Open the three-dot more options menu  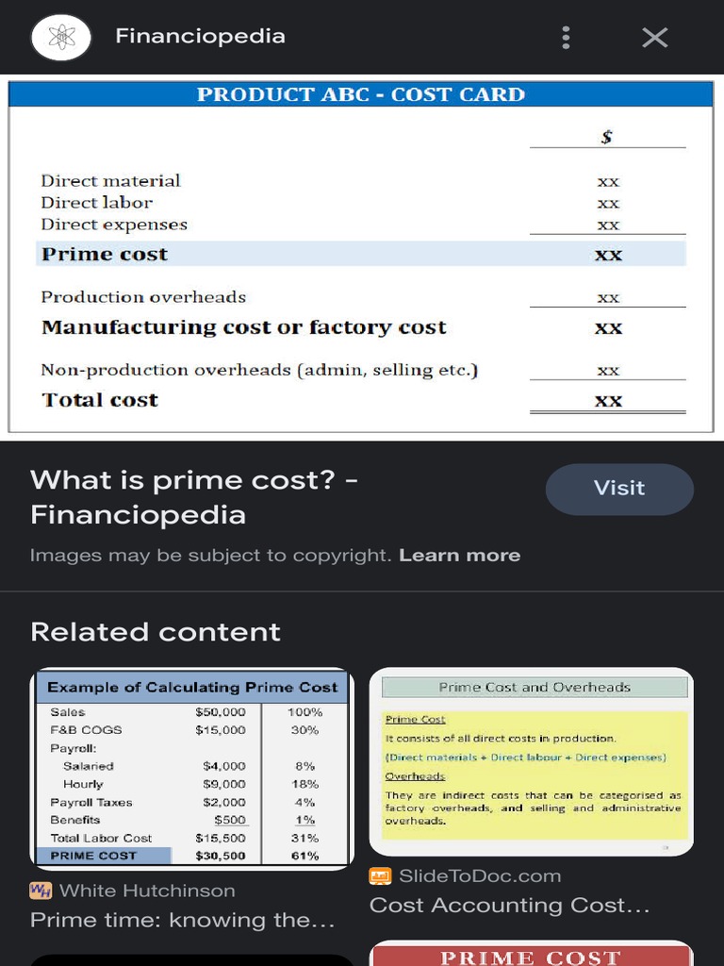[x=566, y=38]
